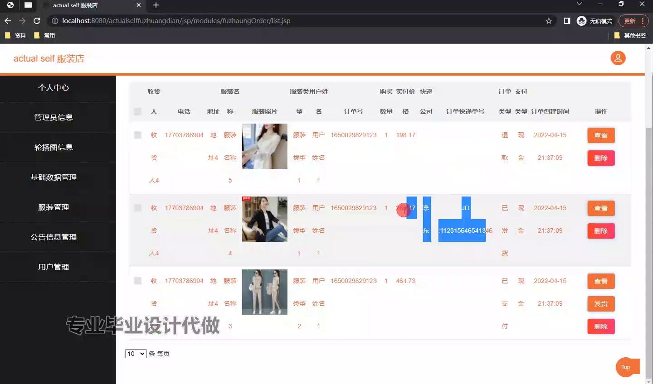Click 删除 for the 已发货 order
Viewport: 653px width, 384px height.
coord(601,231)
